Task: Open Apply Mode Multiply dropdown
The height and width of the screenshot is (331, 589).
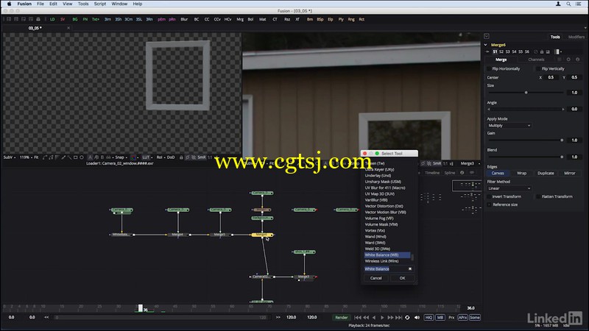Action: tap(509, 125)
